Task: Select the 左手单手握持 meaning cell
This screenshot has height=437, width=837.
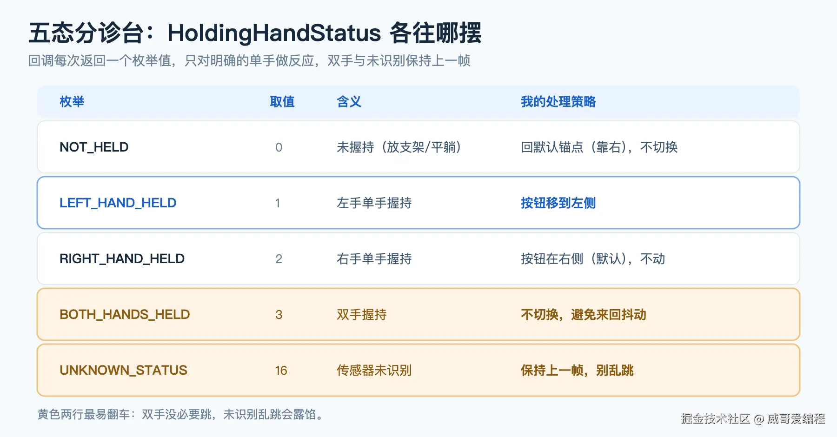Action: [374, 203]
